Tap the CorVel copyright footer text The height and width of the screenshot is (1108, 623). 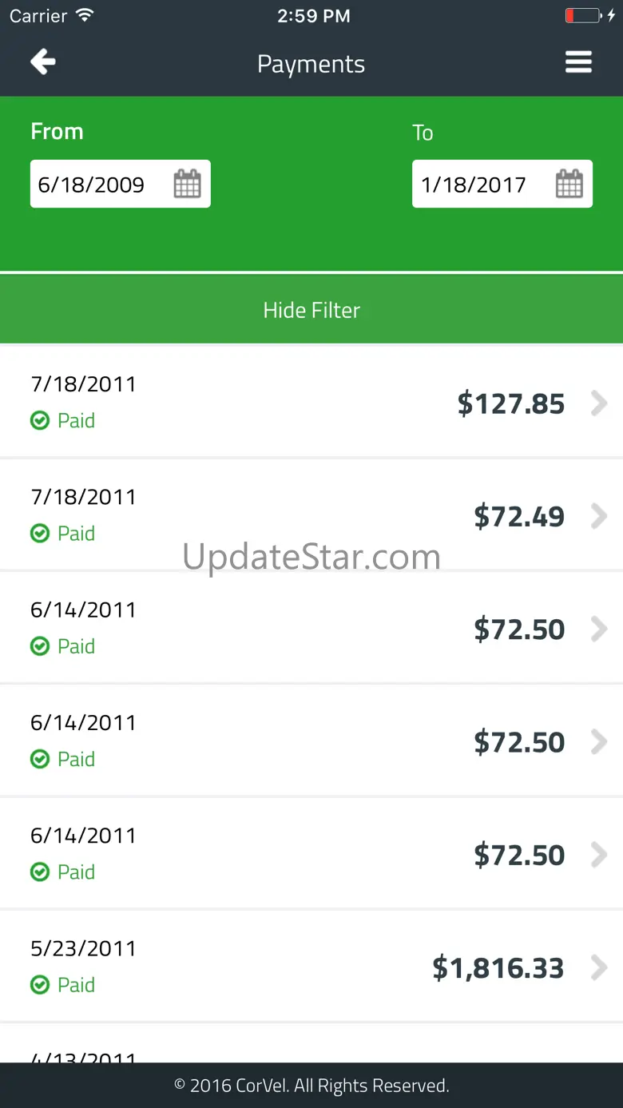point(311,1085)
